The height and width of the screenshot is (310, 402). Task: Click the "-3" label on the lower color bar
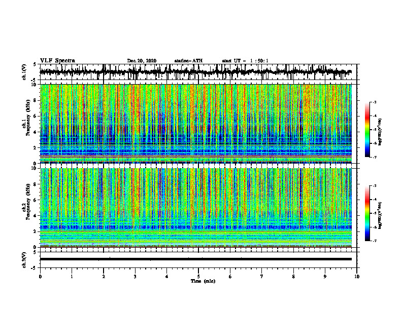(374, 186)
